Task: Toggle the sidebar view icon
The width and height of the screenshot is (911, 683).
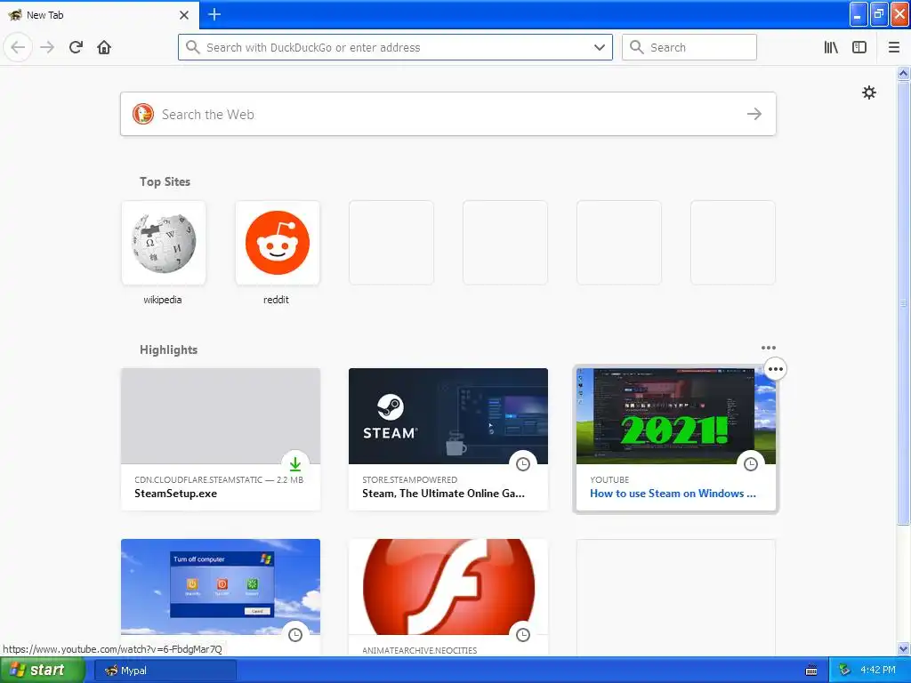Action: (x=859, y=47)
